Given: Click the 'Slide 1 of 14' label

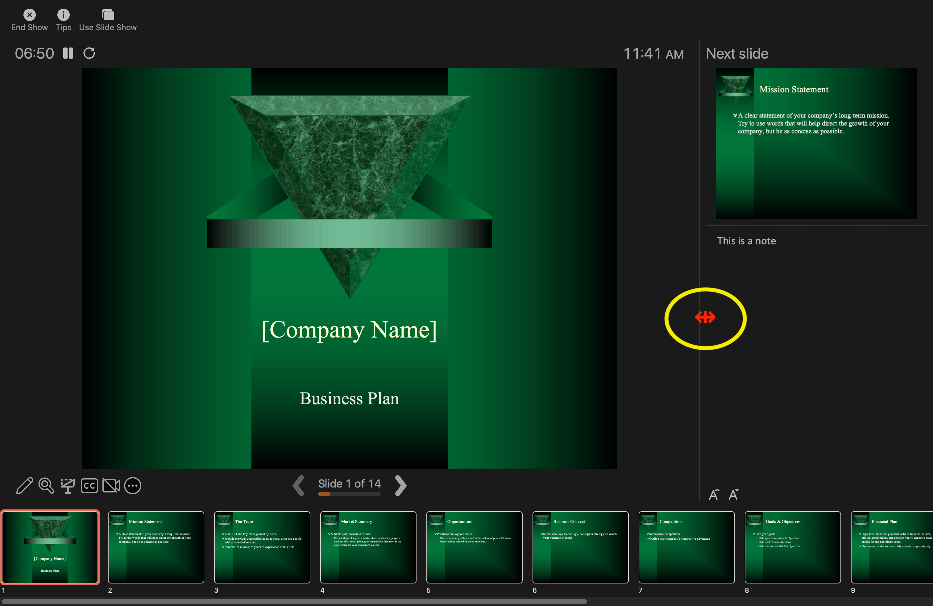Looking at the screenshot, I should click(x=349, y=484).
